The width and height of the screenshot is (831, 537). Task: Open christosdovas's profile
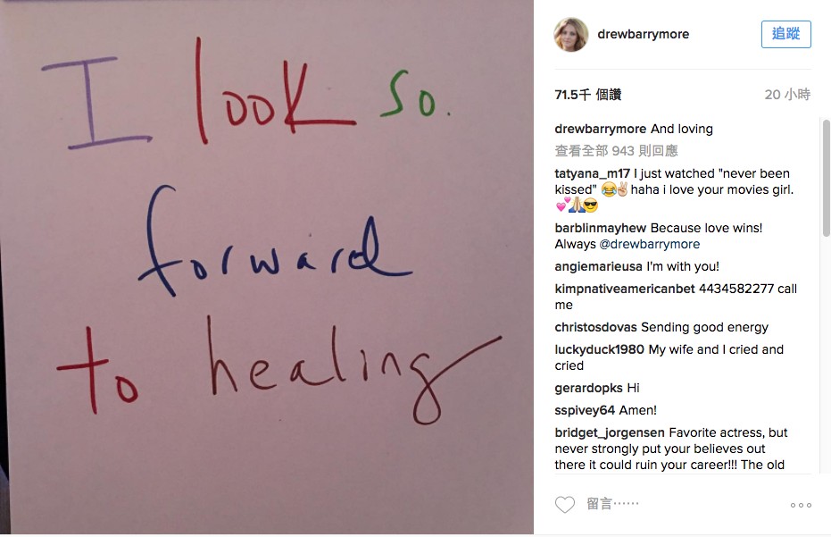595,327
